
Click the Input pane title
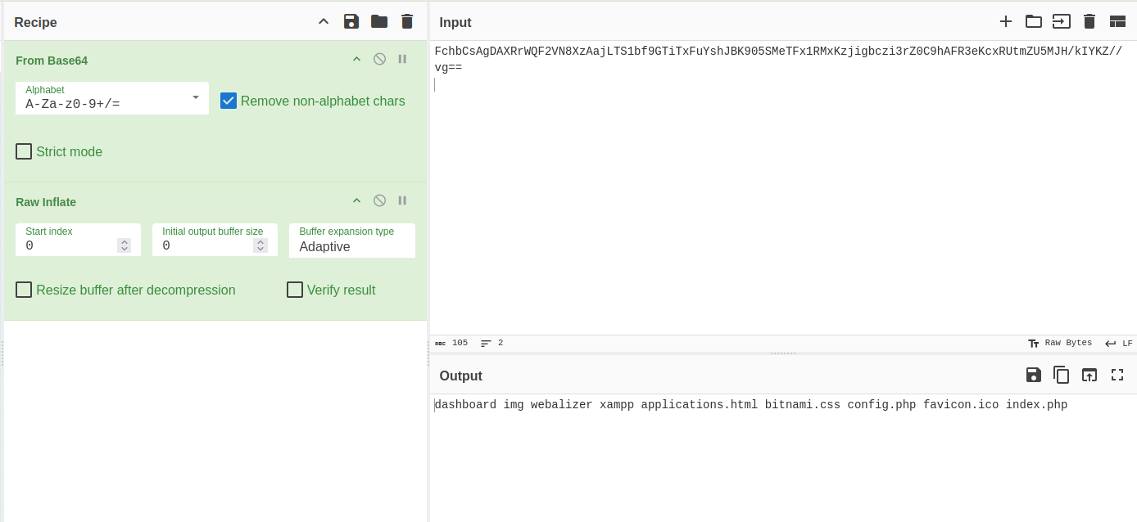(x=455, y=23)
